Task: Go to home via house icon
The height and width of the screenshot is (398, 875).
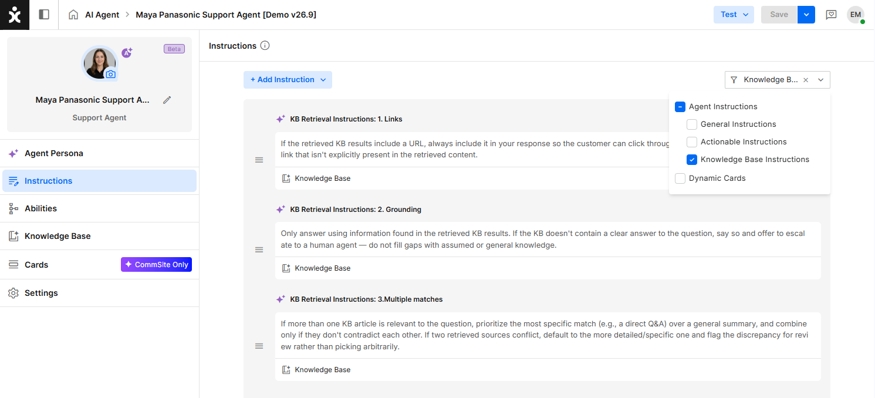Action: 73,15
